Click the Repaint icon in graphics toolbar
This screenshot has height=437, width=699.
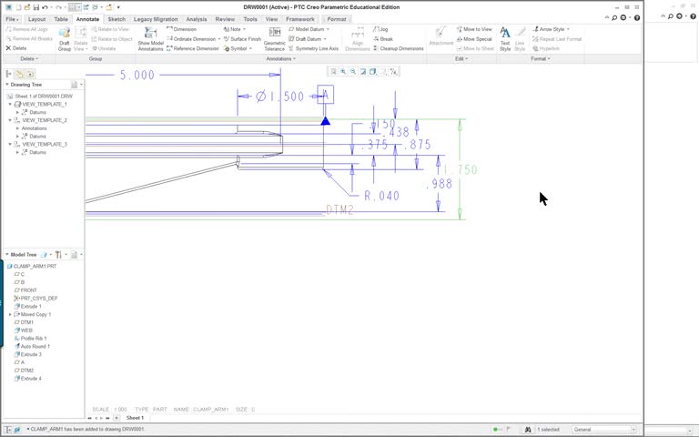point(363,71)
